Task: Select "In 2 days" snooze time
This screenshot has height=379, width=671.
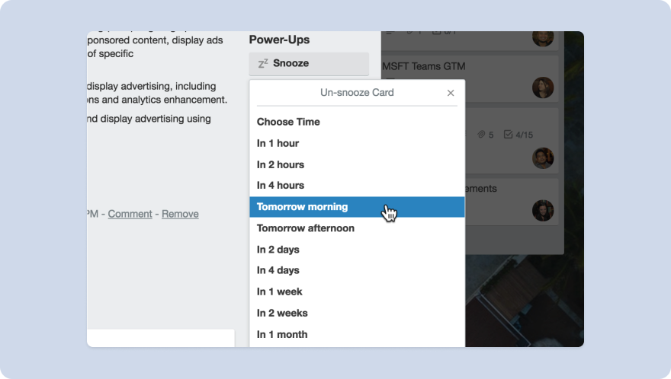Action: (278, 250)
